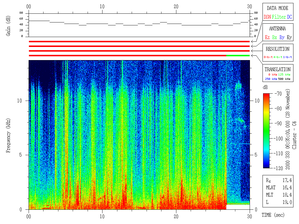Click the Gain (dB) axis title
This screenshot has width=299, height=224.
tap(8, 25)
